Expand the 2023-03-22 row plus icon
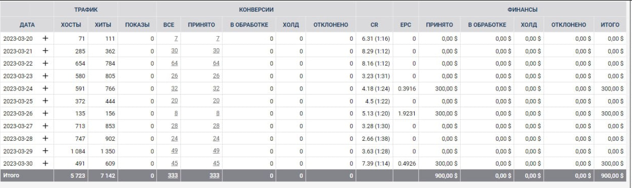Image resolution: width=632 pixels, height=188 pixels. tap(45, 64)
